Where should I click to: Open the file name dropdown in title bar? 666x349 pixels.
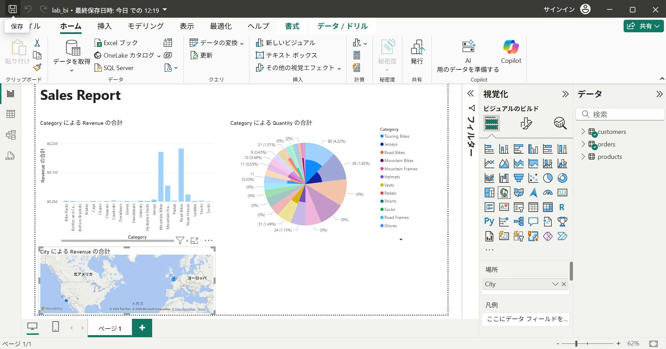[x=165, y=10]
